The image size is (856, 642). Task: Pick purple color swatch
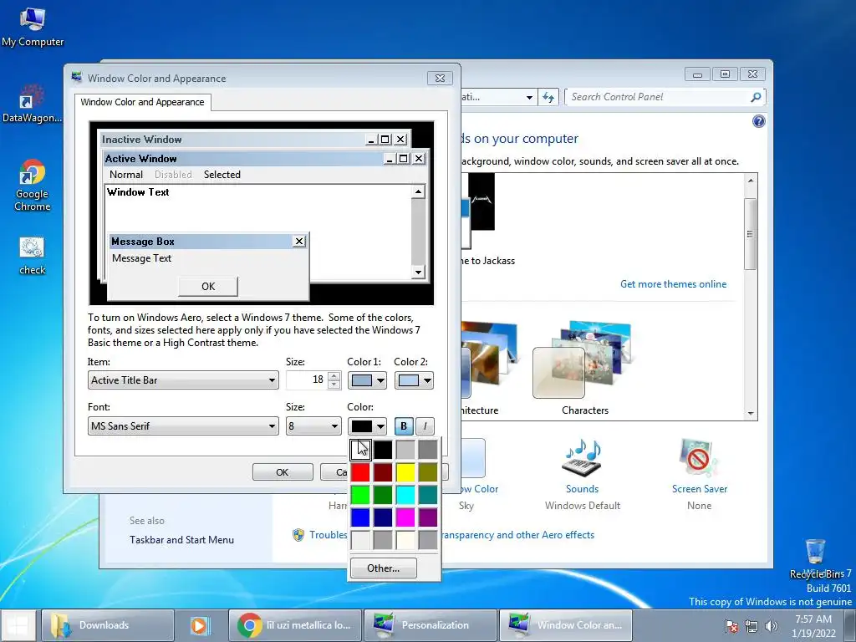coord(428,517)
